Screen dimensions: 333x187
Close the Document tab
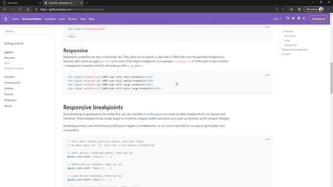click(x=40, y=3)
